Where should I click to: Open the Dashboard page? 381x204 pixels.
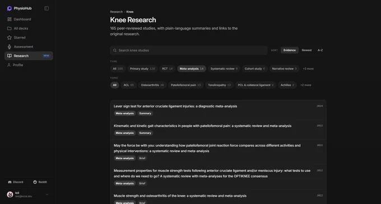[29, 19]
